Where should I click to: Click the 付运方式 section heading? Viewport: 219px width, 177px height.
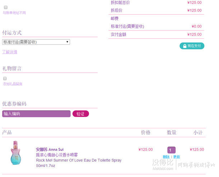[x=12, y=33]
